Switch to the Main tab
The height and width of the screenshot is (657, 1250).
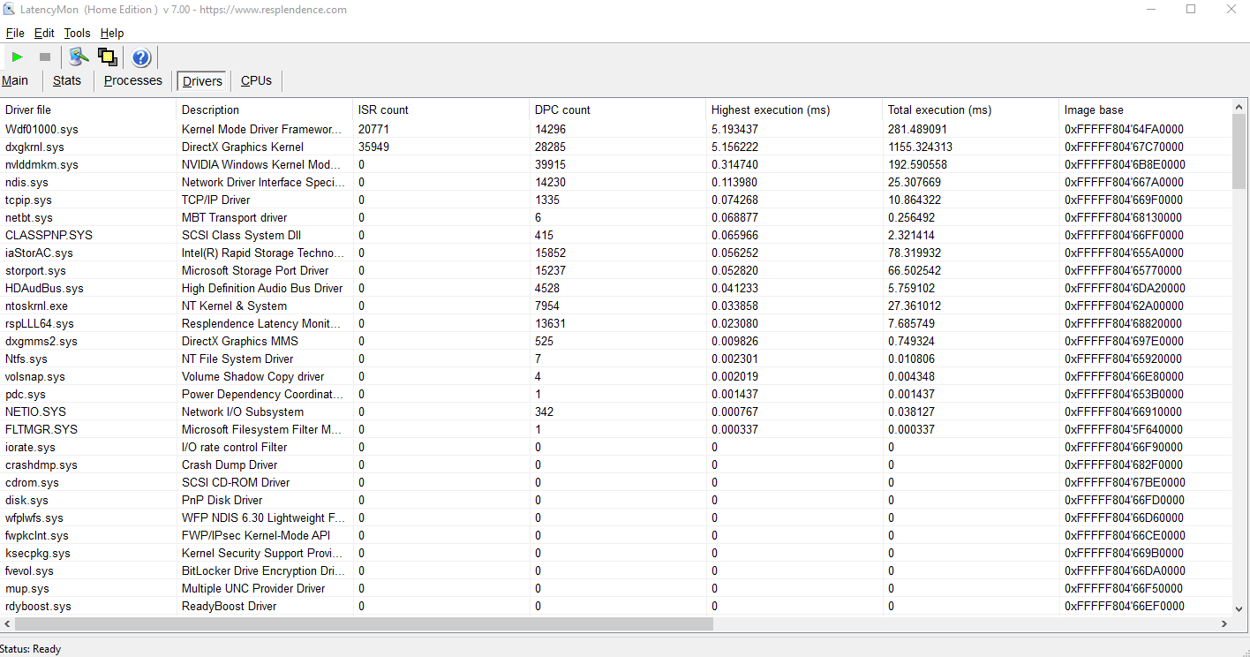tap(15, 80)
